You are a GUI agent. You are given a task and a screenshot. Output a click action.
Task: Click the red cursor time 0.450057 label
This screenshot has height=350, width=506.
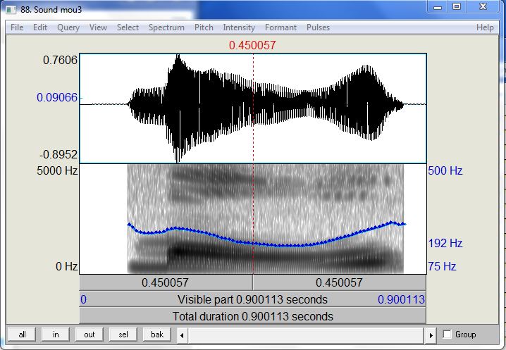tap(252, 45)
